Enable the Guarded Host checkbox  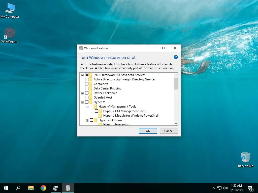pos(87,98)
